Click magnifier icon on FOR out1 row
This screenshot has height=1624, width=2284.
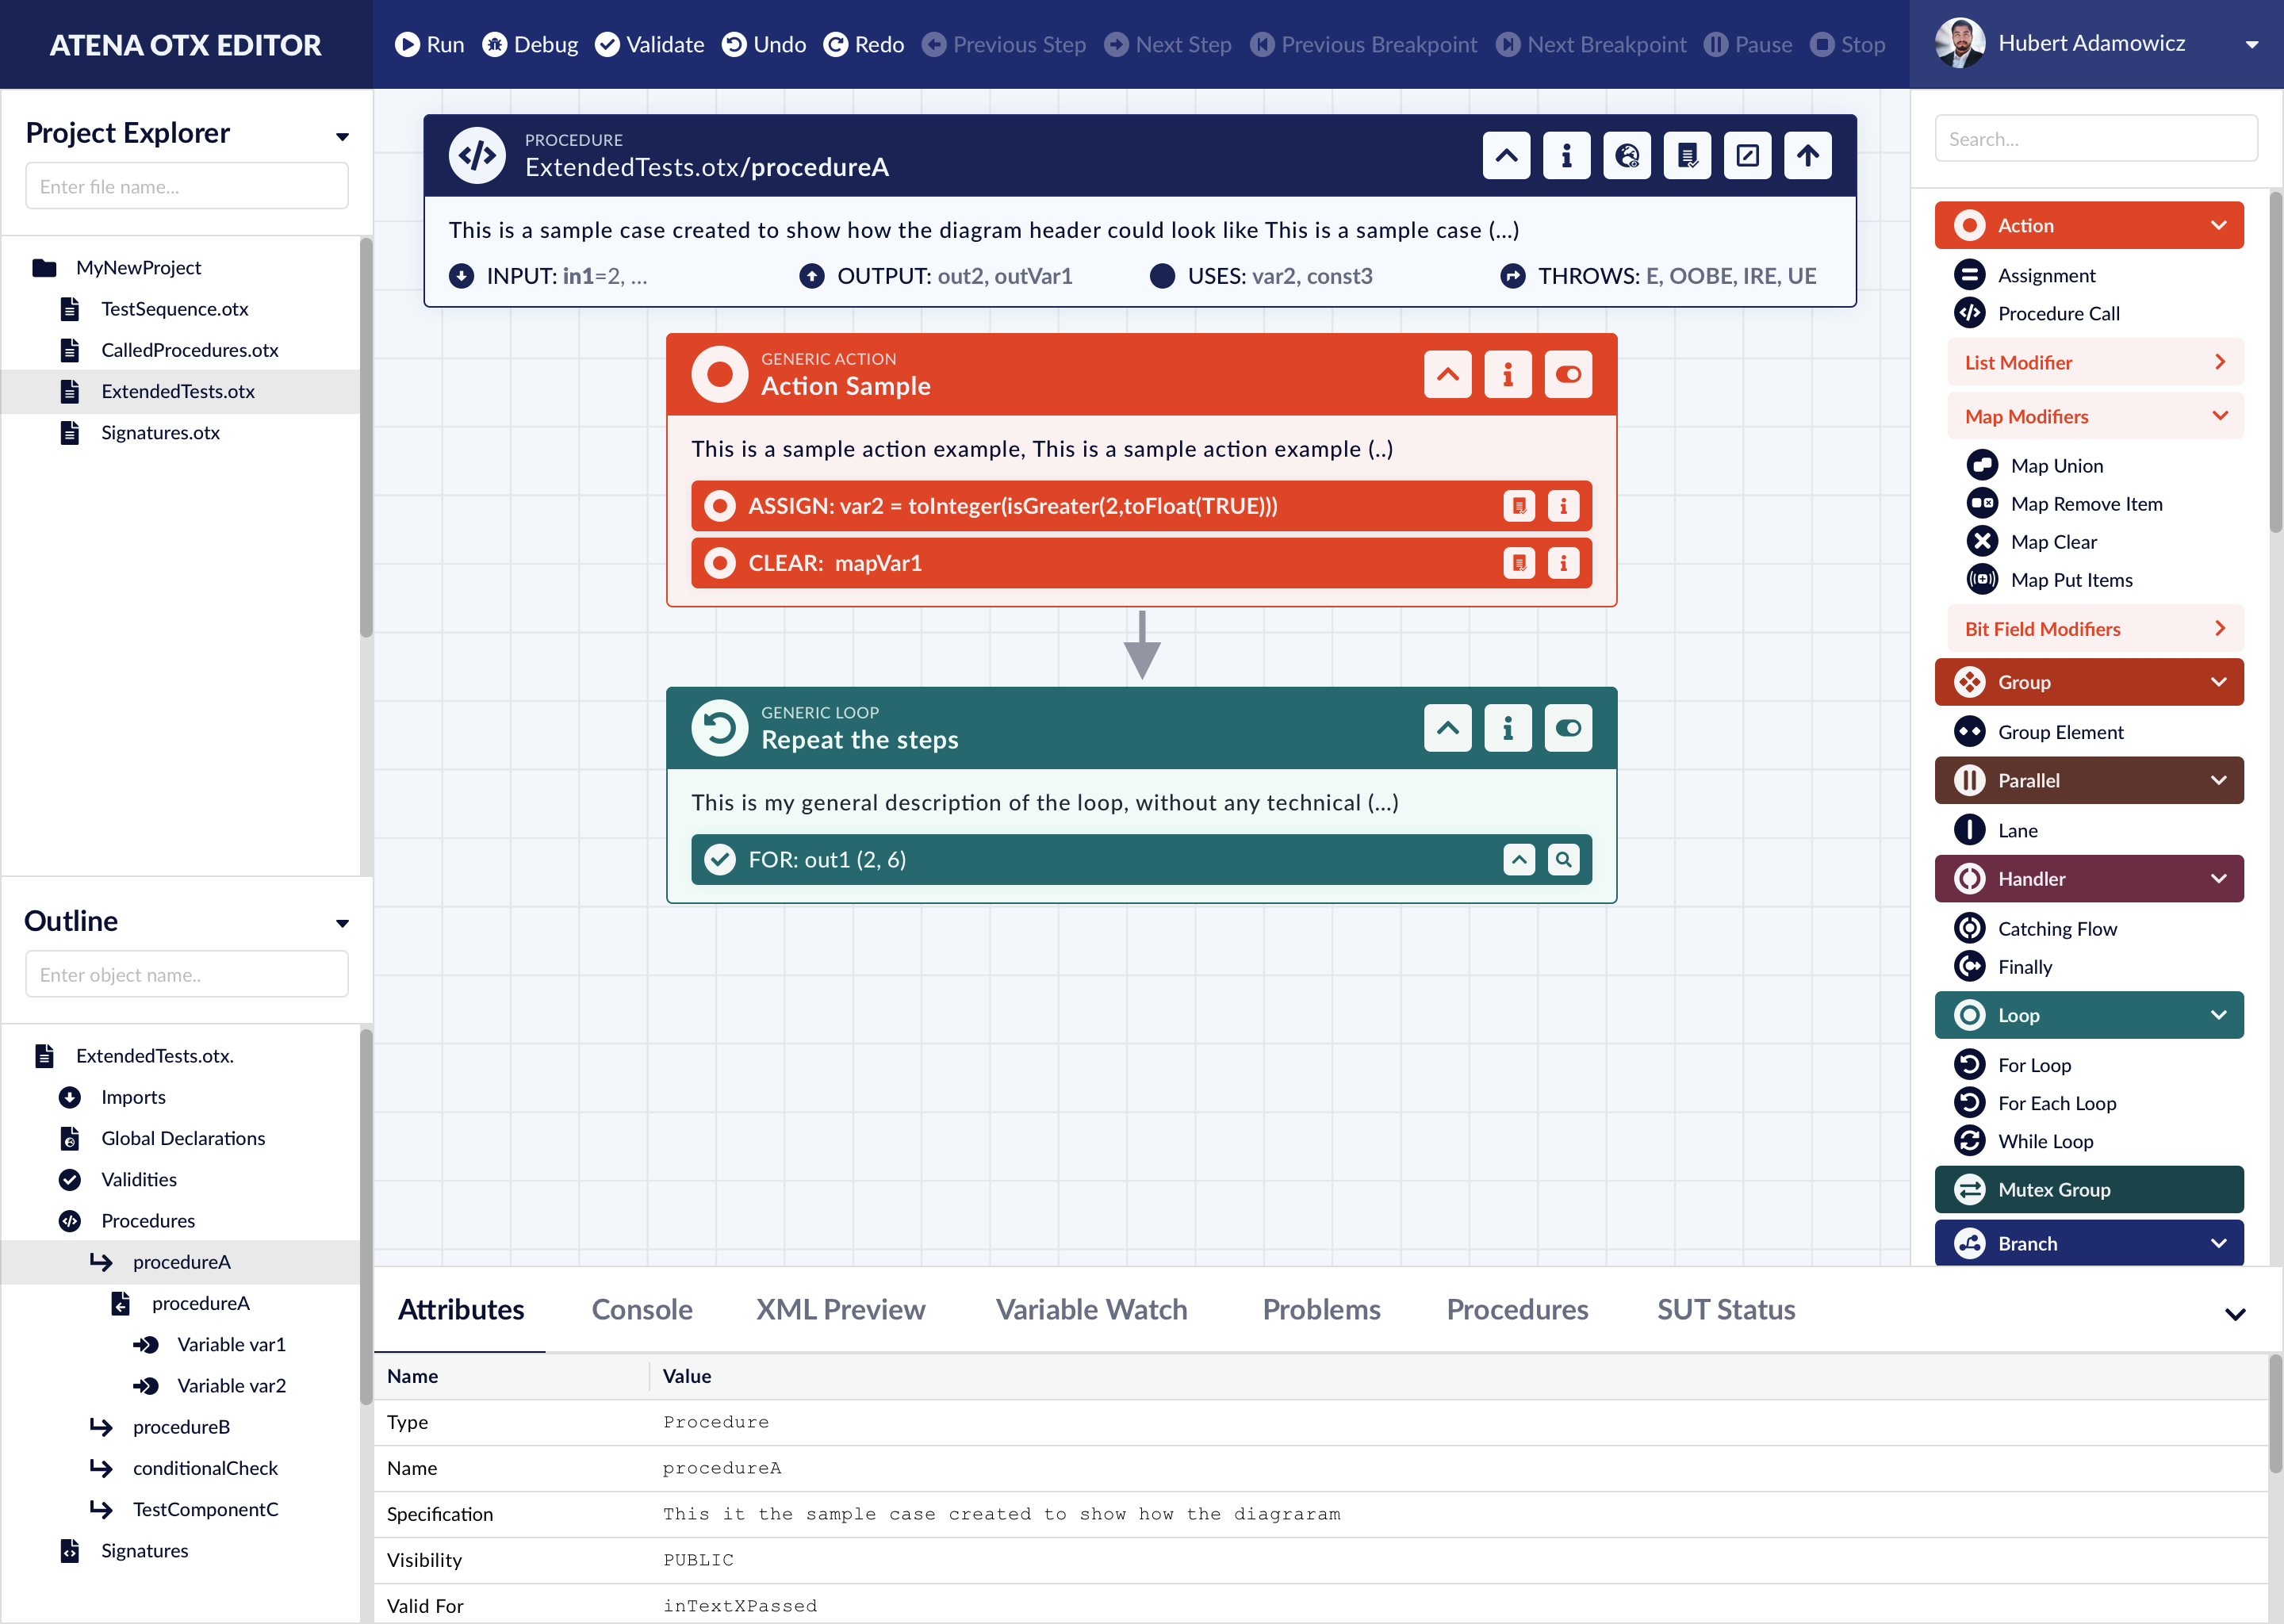pos(1563,859)
